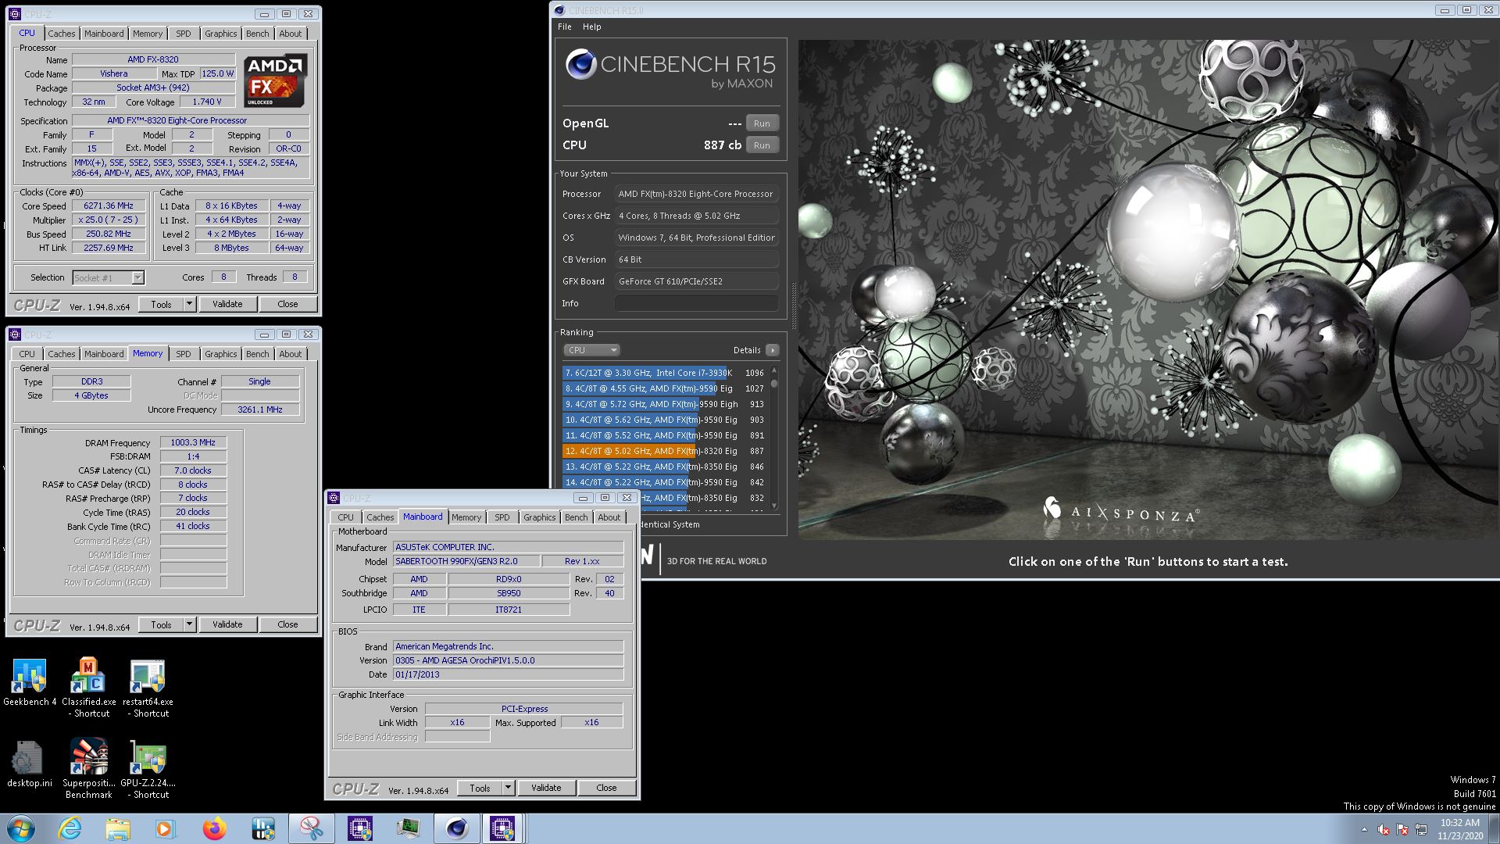
Task: Open Tools dropdown arrow in Memory window
Action: pos(189,624)
